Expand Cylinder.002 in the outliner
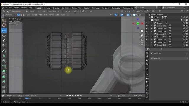Screen dimensions: 189x106 pyautogui.click(x=152, y=29)
